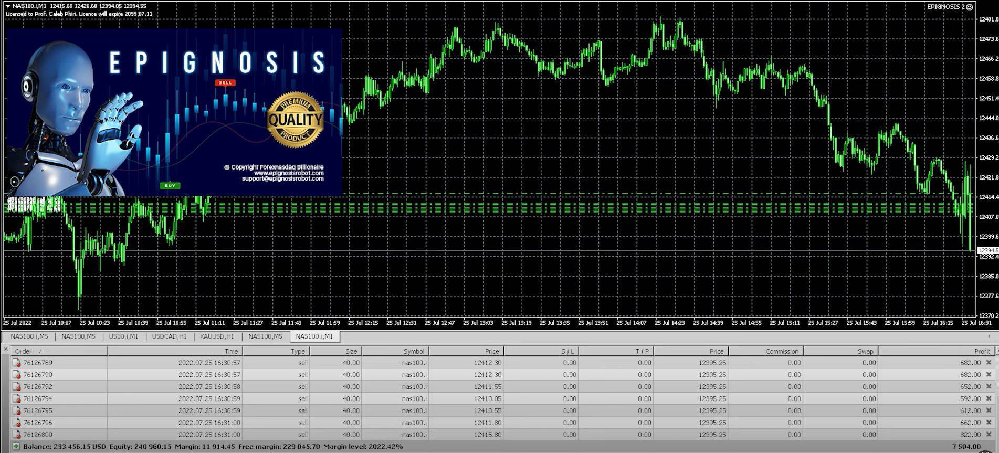Open the USDCAD,H1 chart tab

point(169,336)
